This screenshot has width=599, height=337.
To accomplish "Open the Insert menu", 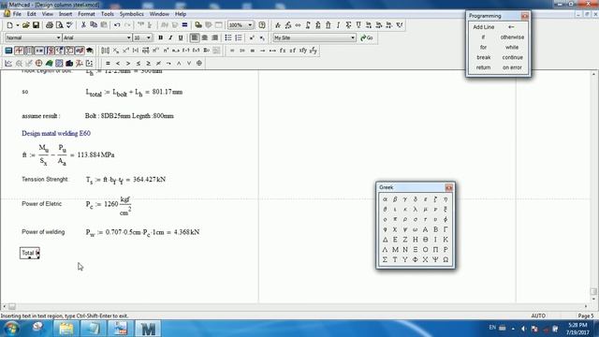I will click(x=66, y=14).
